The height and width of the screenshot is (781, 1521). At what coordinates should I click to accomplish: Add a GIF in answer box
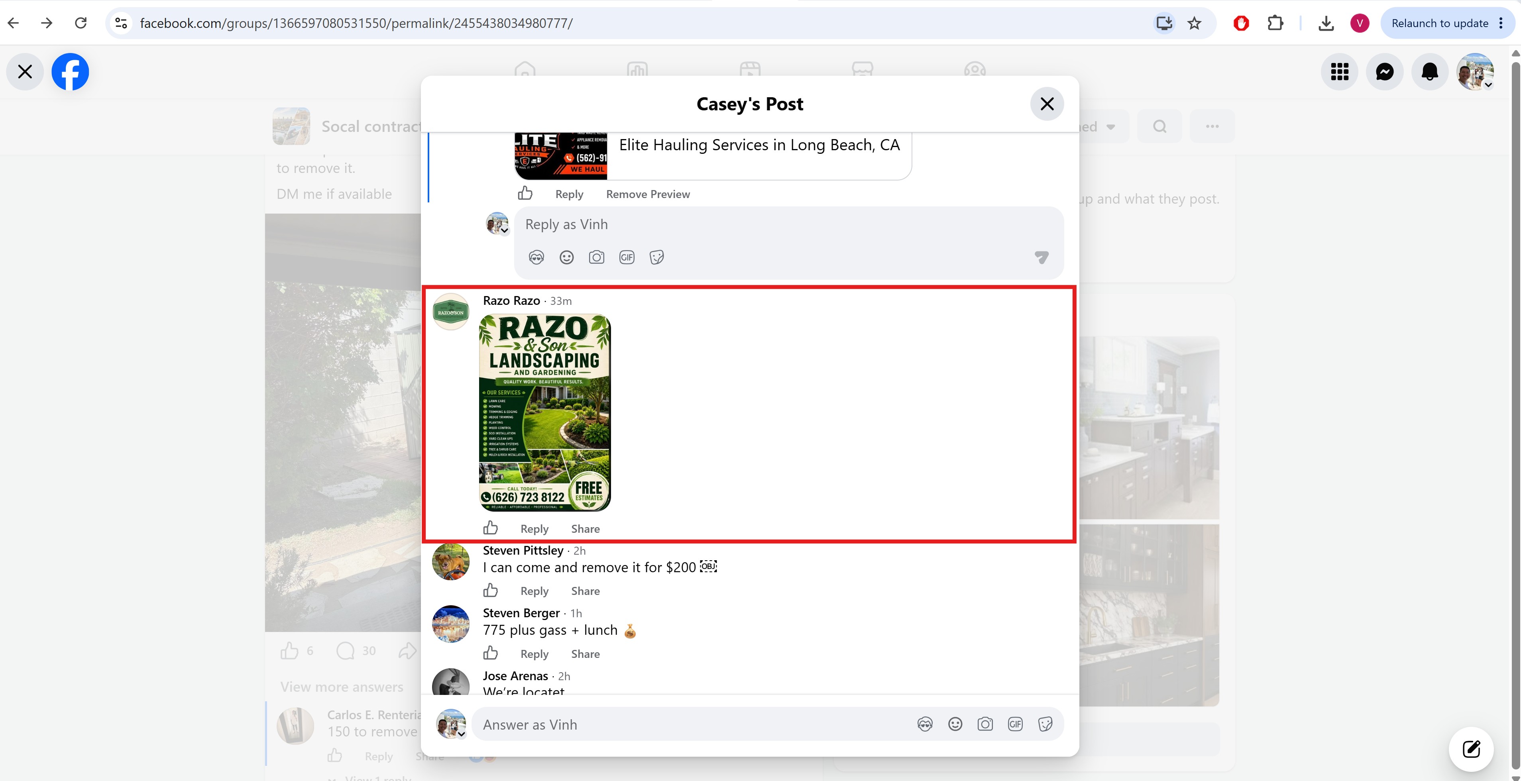coord(1015,724)
